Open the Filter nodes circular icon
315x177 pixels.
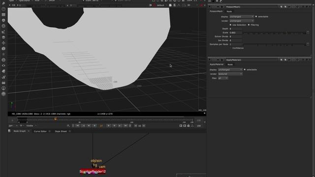point(3,26)
